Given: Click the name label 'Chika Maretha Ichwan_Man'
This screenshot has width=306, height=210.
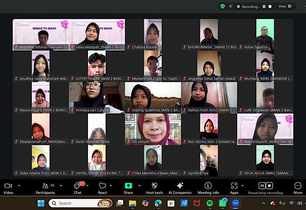Looking at the screenshot, I should tap(155, 173).
